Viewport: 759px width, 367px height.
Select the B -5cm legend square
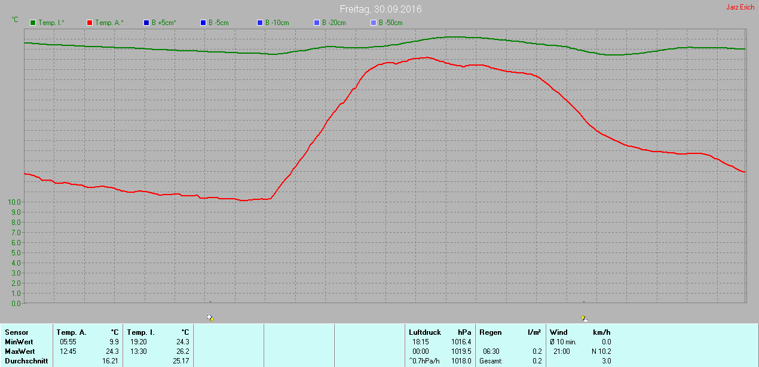(x=203, y=23)
